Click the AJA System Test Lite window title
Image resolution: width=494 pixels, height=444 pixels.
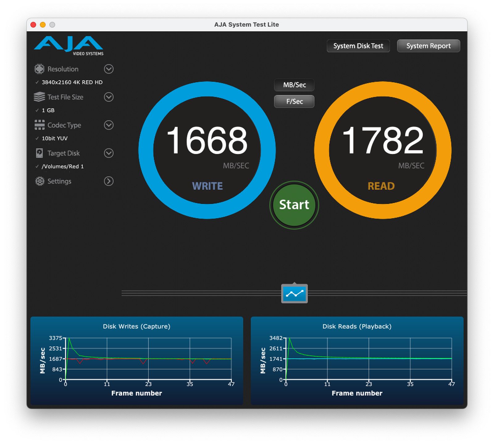pos(247,25)
